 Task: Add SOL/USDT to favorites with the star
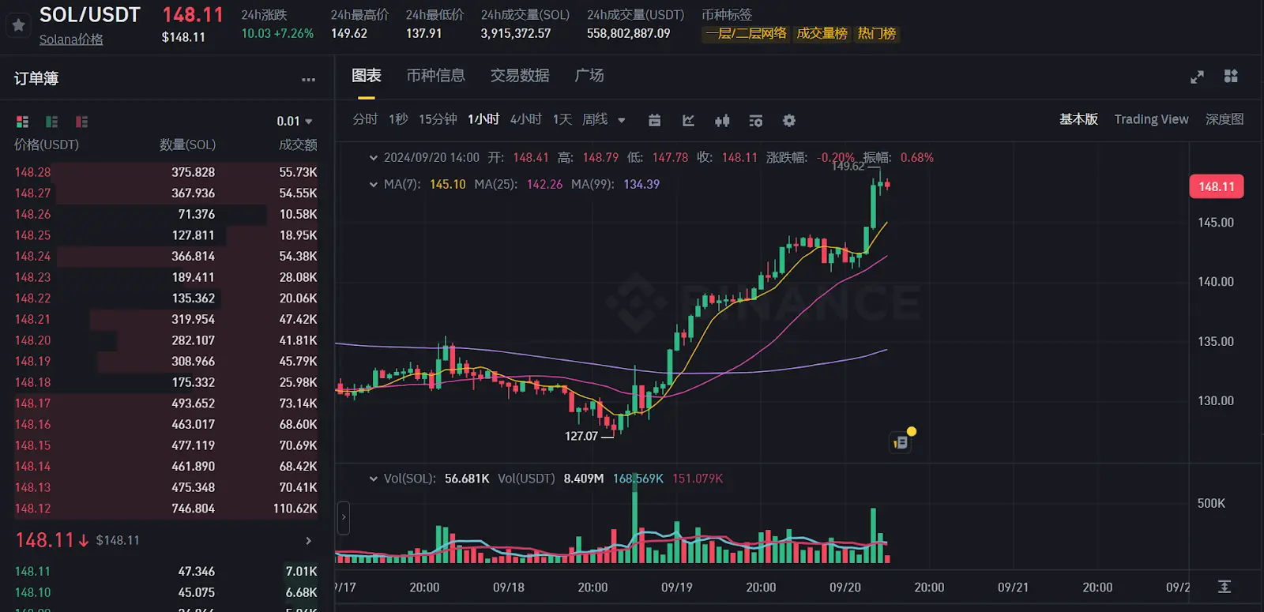[18, 25]
